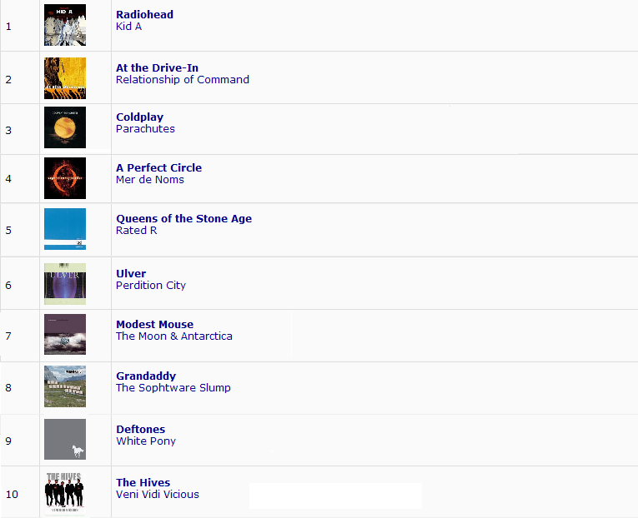Open the Veni Vidi Vicious album link
638x518 pixels.
pos(158,494)
